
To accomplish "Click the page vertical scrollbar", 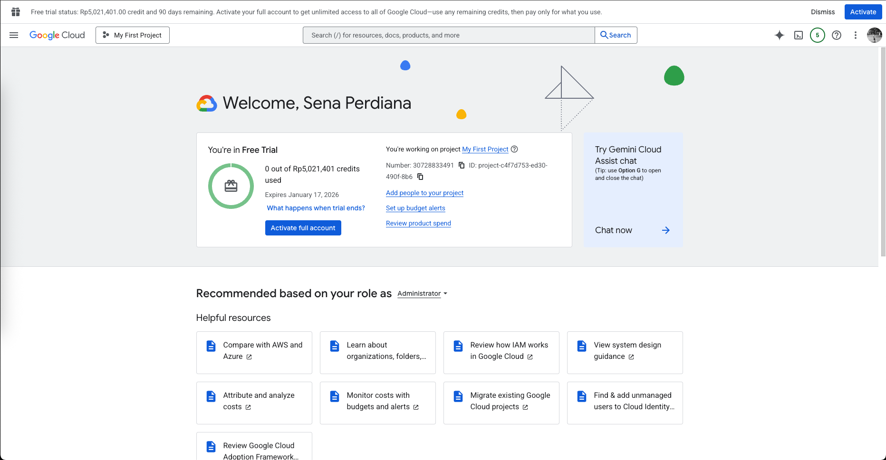I will pos(883,152).
